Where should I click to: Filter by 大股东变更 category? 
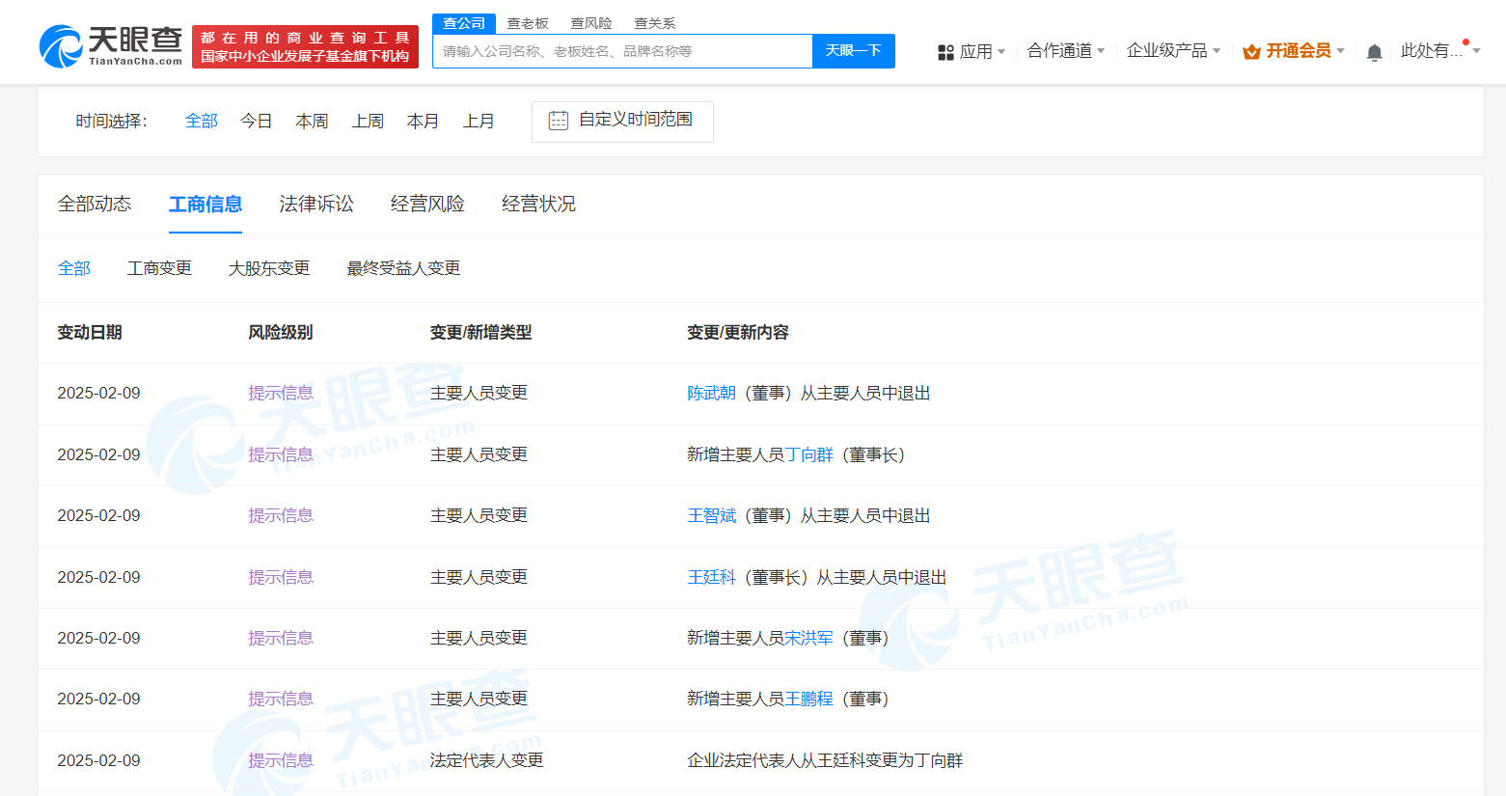pos(269,268)
